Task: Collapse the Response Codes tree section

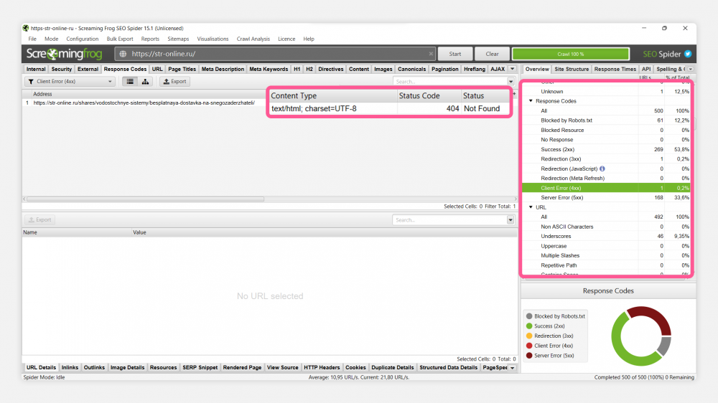Action: (531, 101)
